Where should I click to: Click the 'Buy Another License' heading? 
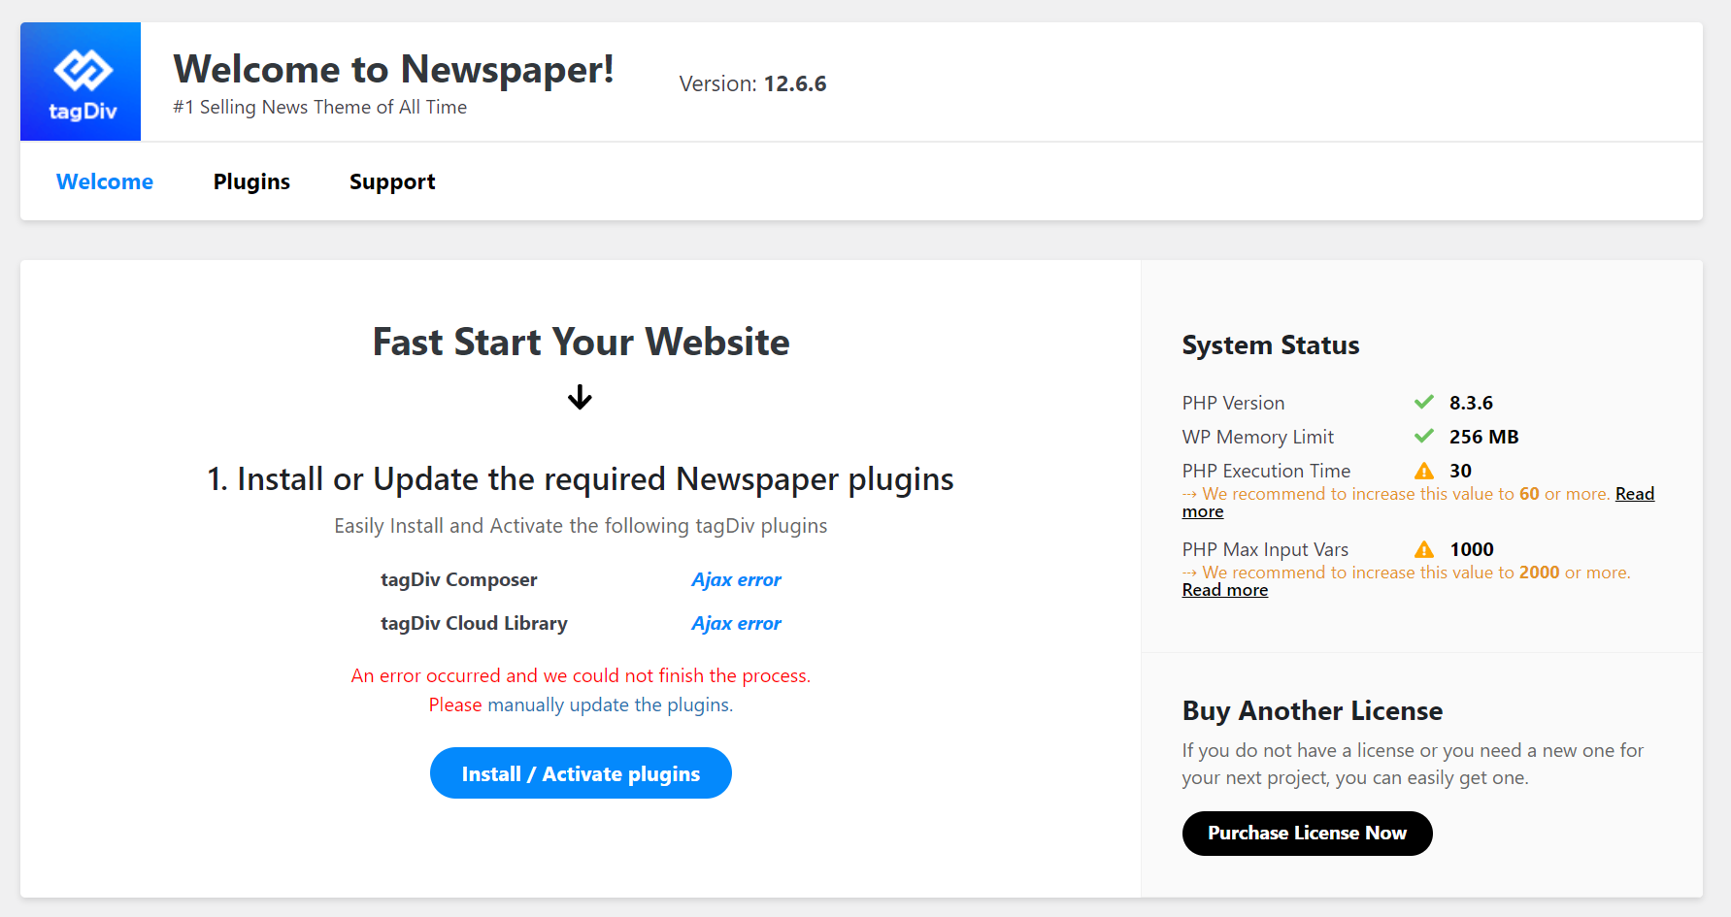[1313, 711]
